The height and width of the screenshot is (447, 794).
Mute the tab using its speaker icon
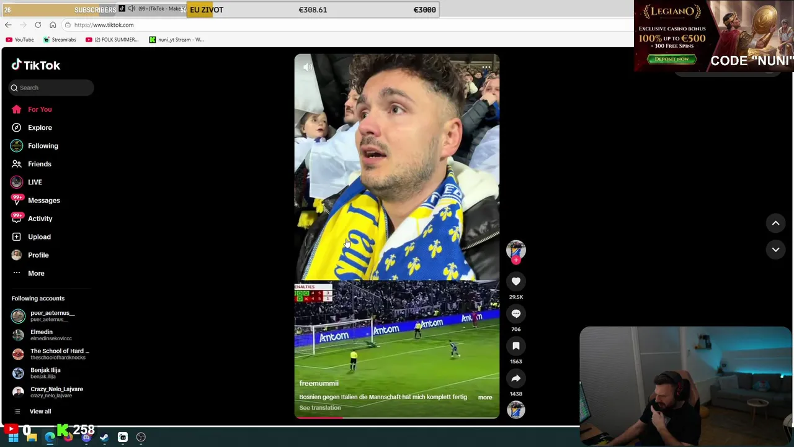pyautogui.click(x=132, y=9)
